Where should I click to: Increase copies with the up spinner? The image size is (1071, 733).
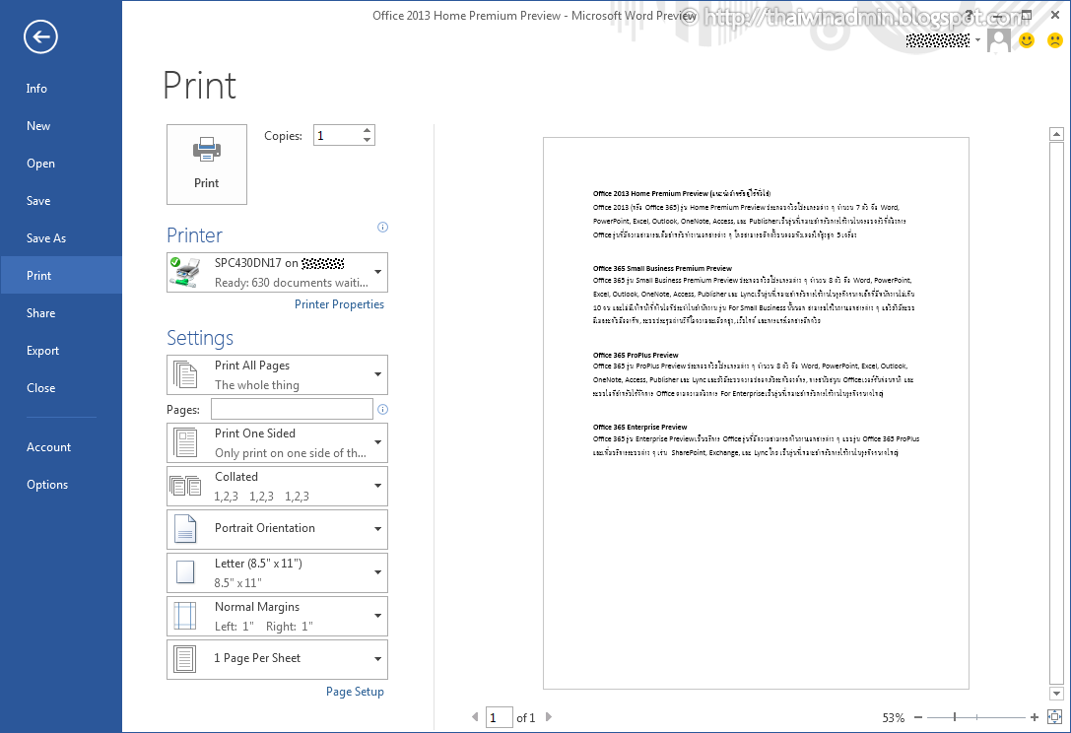click(368, 130)
